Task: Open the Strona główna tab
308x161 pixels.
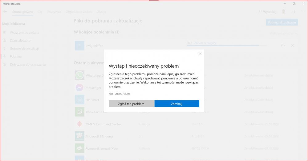Action: (x=22, y=12)
